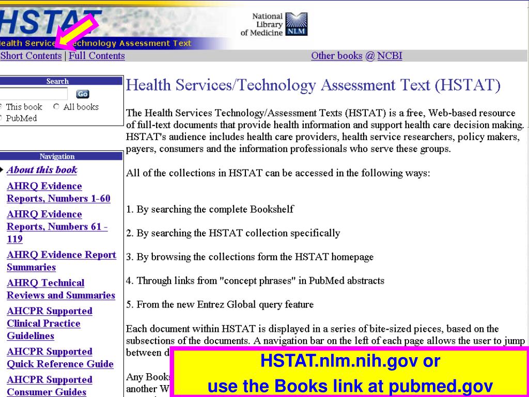Follow the Other books link
Image resolution: width=529 pixels, height=397 pixels.
pos(337,56)
